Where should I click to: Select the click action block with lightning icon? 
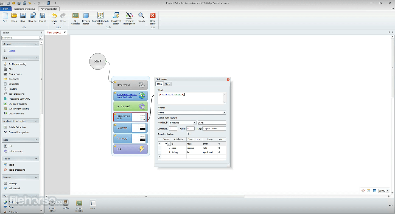coord(131,149)
